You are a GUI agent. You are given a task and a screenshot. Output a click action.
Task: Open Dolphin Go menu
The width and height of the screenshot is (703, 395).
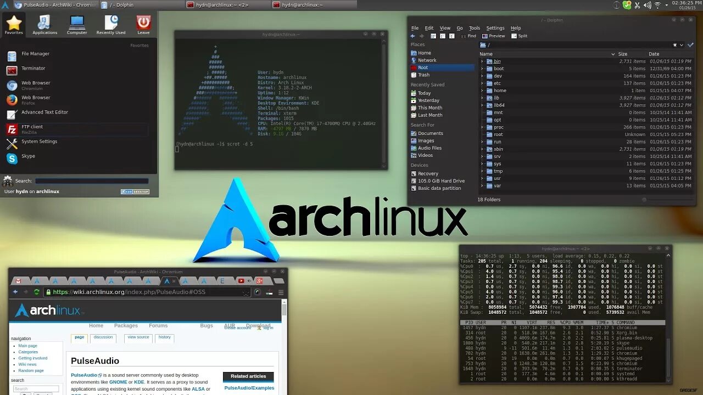(x=460, y=28)
